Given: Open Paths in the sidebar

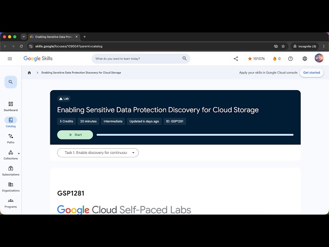Looking at the screenshot, I should click(11, 138).
